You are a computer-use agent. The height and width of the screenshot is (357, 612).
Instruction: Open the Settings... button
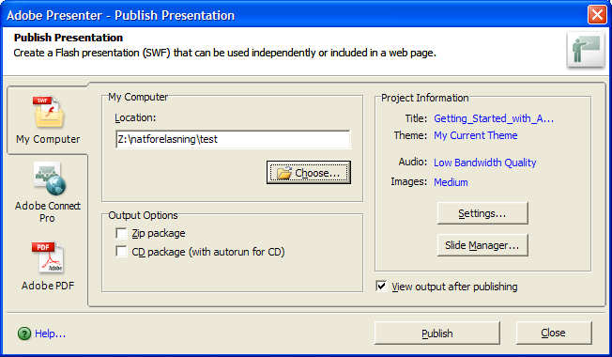(x=482, y=213)
